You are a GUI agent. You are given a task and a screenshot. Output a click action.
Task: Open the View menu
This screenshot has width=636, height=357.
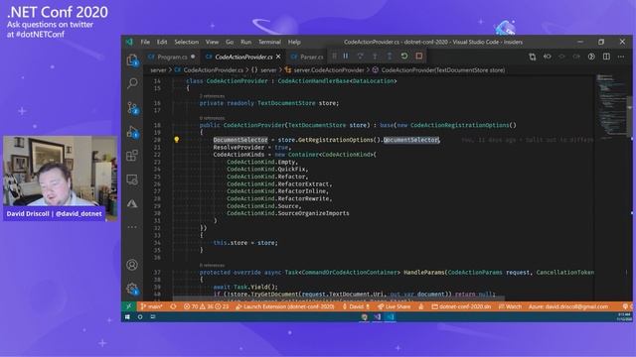pos(212,42)
